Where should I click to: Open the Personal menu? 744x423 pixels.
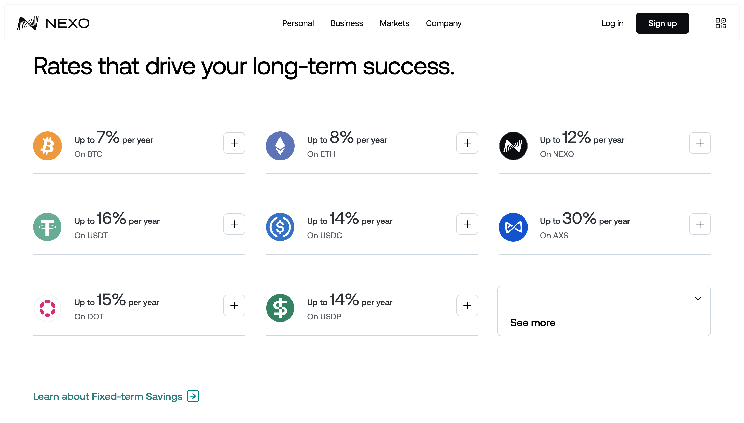[x=298, y=23]
